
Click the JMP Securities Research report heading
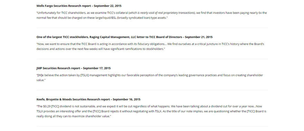pos(74,68)
